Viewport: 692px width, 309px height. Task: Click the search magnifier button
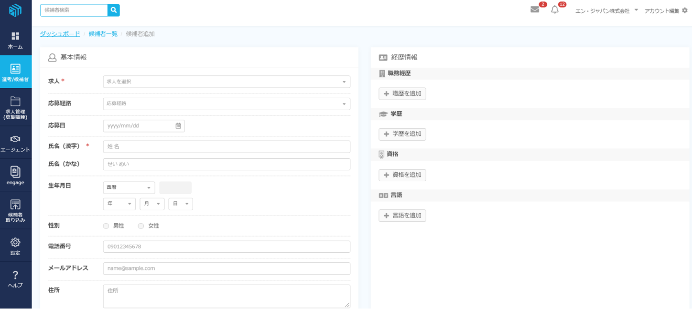(114, 10)
